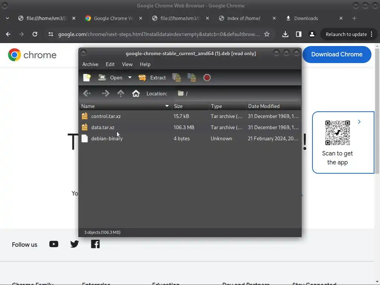
Task: Open Chrome downloads toolbar icon
Action: click(285, 34)
